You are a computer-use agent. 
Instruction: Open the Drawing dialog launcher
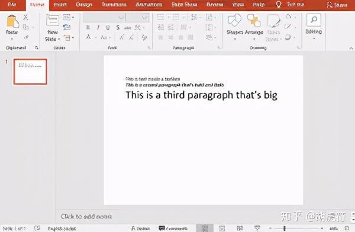(x=299, y=47)
